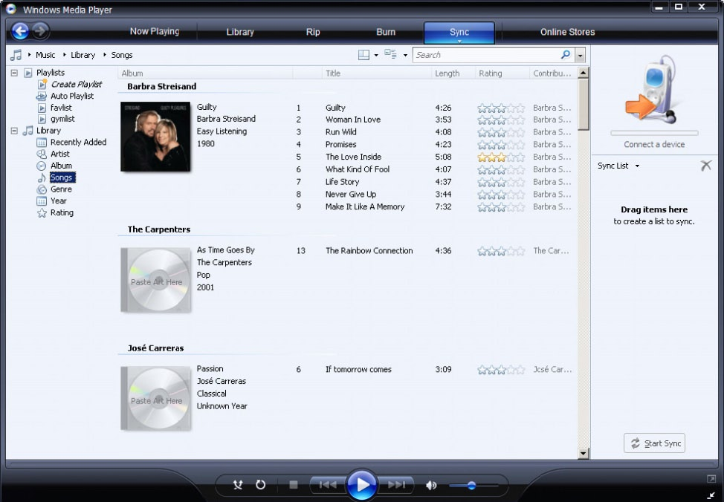Click the Stop playback button

[x=293, y=484]
